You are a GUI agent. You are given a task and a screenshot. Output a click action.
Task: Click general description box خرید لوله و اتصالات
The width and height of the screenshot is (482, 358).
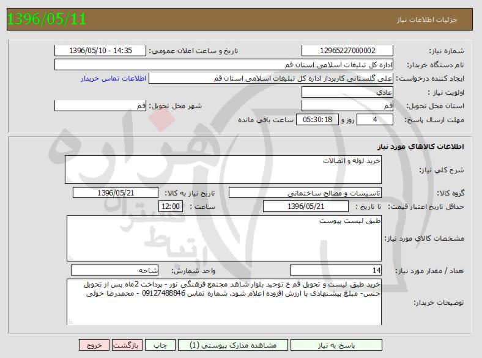coord(223,169)
